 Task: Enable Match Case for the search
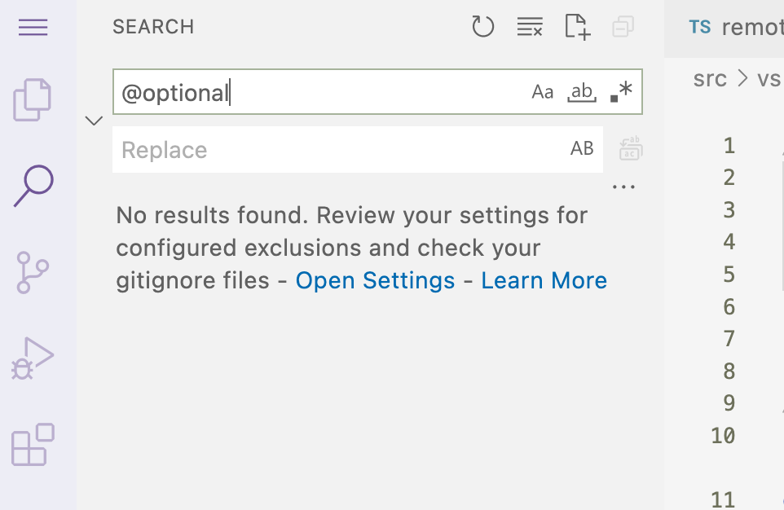coord(543,91)
